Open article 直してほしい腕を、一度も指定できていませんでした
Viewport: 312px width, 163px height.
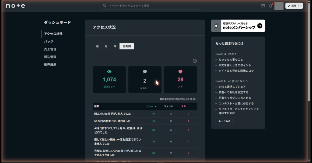(x=118, y=141)
